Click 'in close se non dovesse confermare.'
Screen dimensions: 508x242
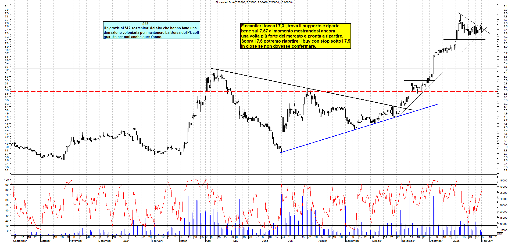[x=278, y=46]
